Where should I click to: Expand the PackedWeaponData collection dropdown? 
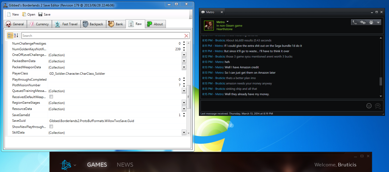184,67
